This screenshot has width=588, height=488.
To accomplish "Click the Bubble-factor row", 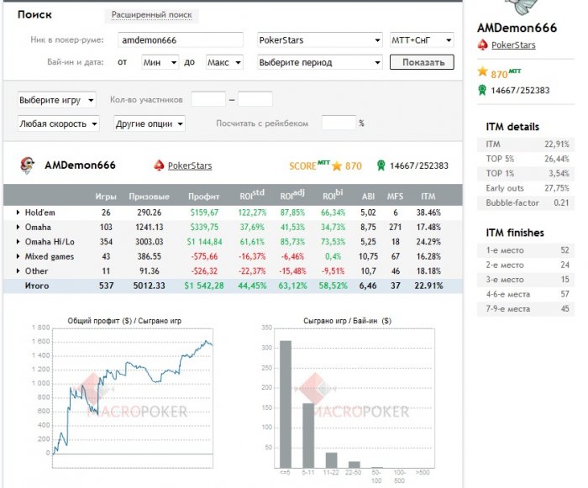I will click(526, 203).
